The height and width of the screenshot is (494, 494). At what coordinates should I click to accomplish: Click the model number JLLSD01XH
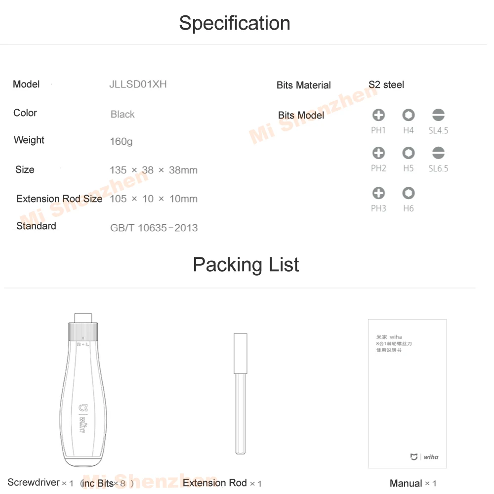coord(138,84)
